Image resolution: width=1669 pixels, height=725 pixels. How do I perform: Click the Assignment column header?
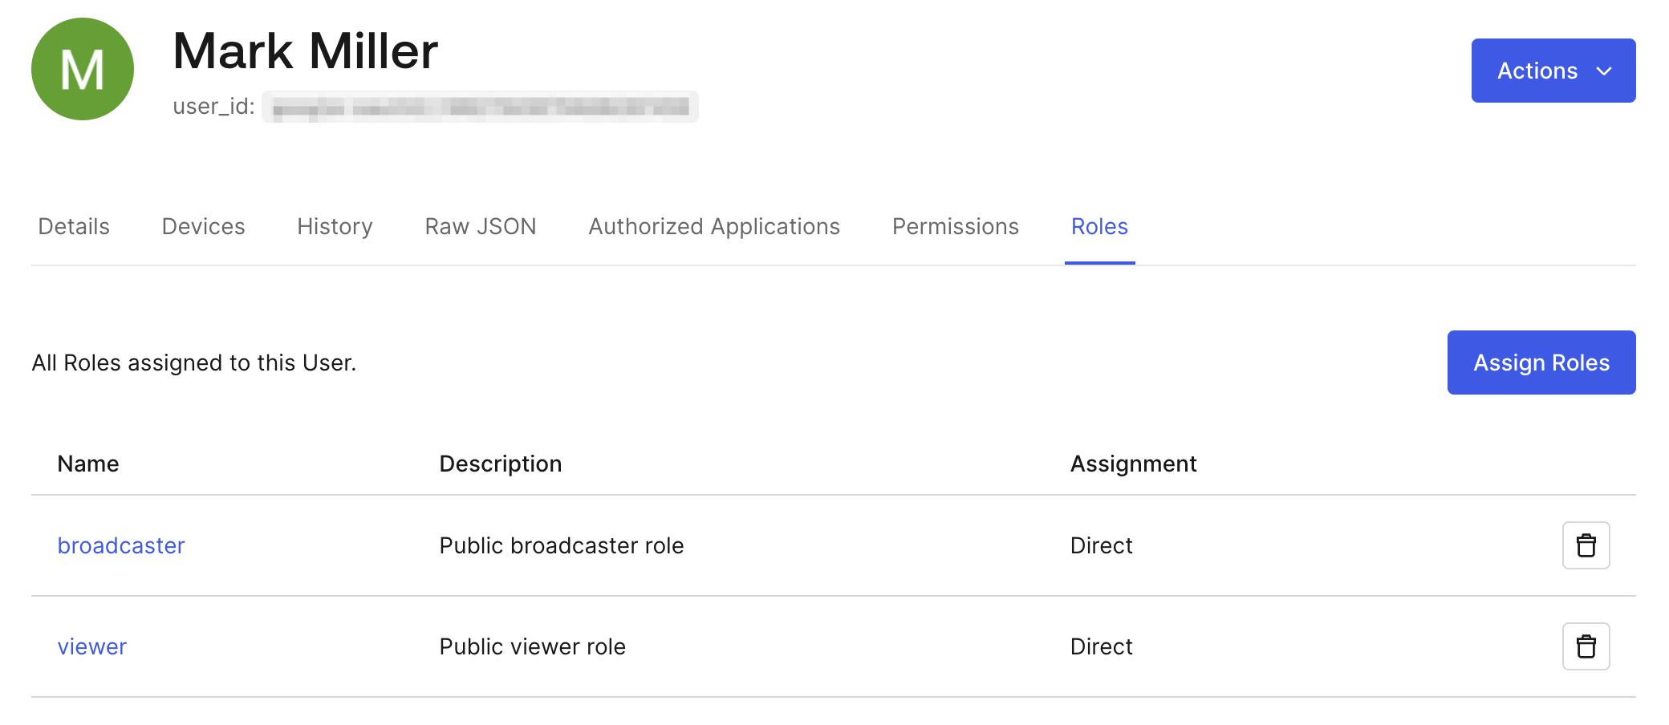tap(1133, 464)
